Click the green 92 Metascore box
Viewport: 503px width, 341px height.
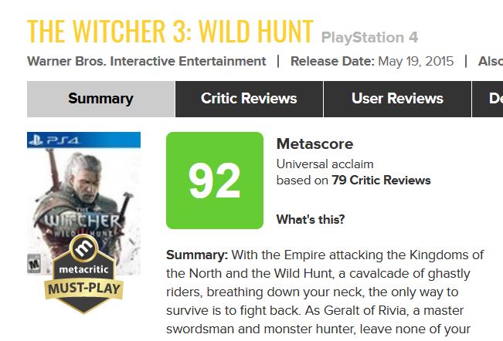point(214,181)
